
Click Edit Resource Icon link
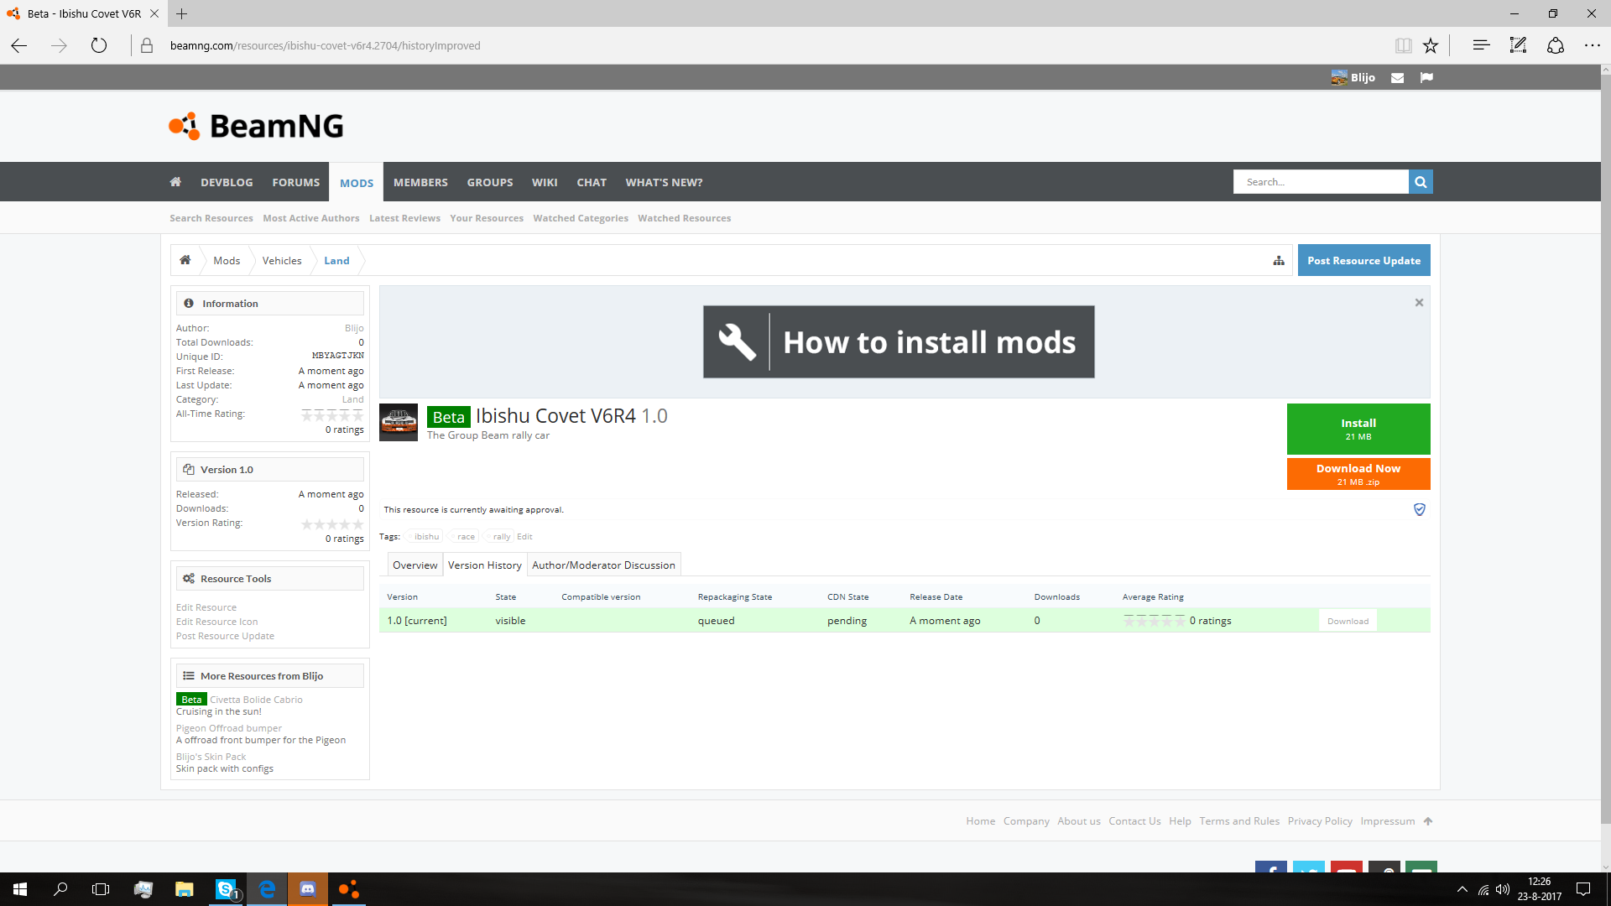[x=216, y=622]
